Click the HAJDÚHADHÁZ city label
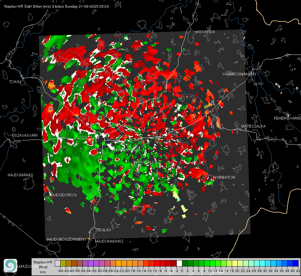The height and width of the screenshot is (276, 301). [x=109, y=241]
